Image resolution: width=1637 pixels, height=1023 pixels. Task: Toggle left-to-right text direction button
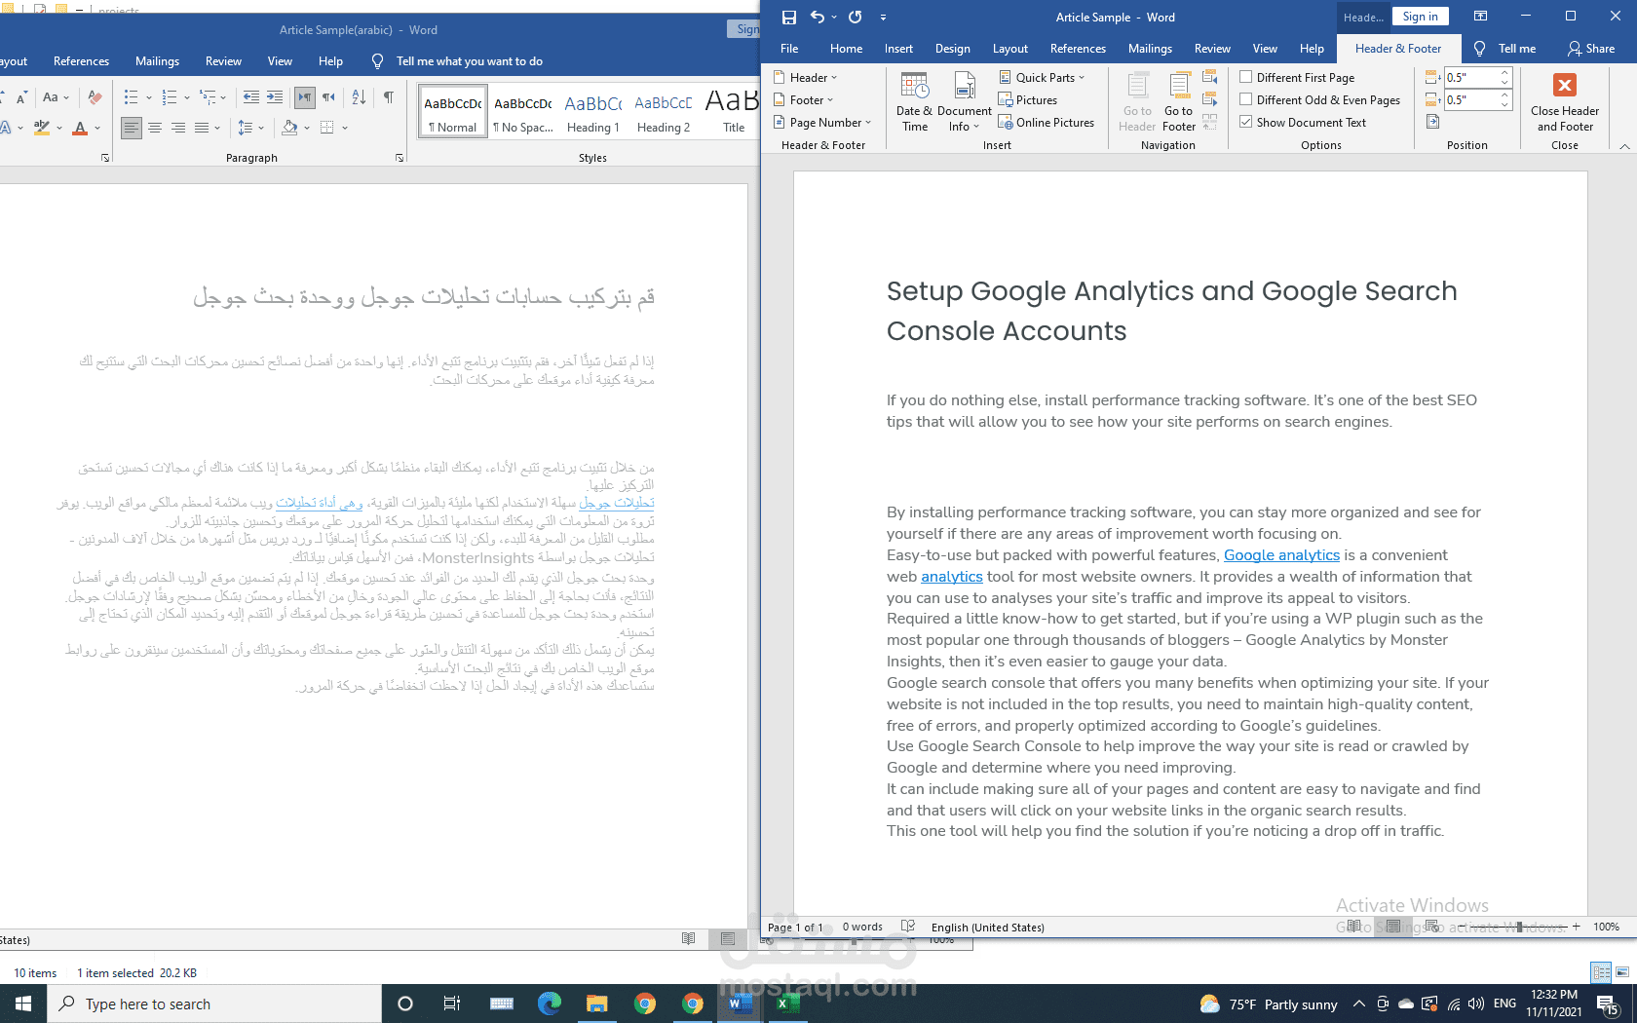point(305,96)
